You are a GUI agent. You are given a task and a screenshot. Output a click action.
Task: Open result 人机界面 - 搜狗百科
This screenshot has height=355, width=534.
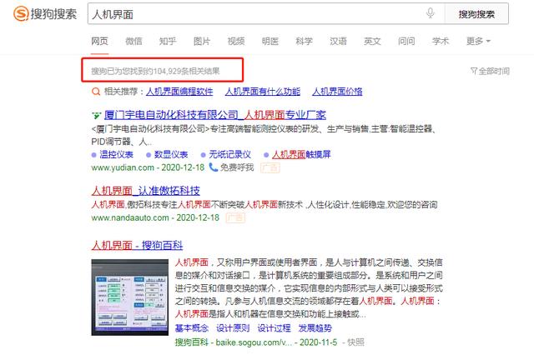tap(137, 245)
